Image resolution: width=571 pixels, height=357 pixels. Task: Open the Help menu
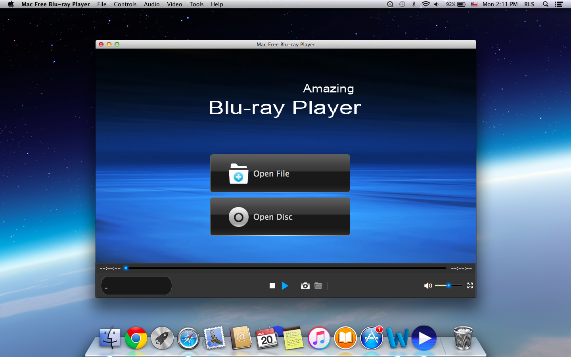pos(217,4)
